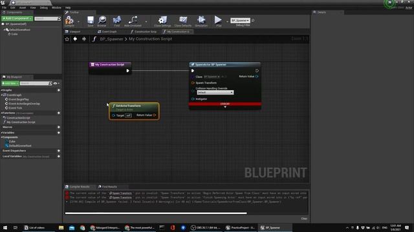Toggle My Blueprint view options eye icon

coord(56,83)
